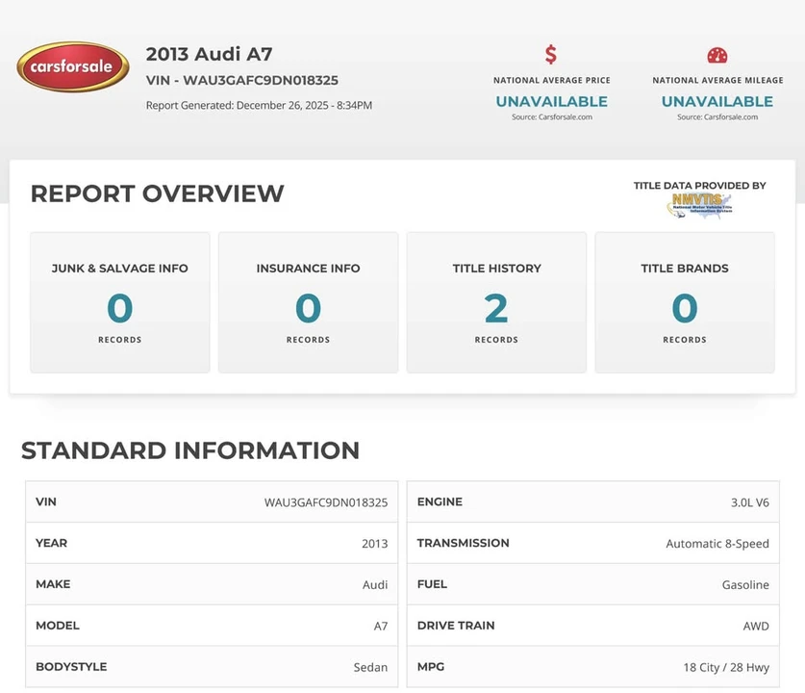Image resolution: width=805 pixels, height=693 pixels.
Task: Click the carsforsale logo
Action: [x=73, y=66]
